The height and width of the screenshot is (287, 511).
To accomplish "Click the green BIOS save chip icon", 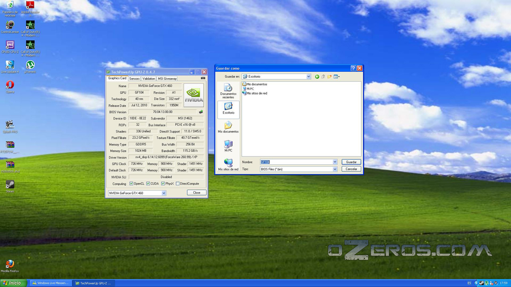I will [x=201, y=112].
